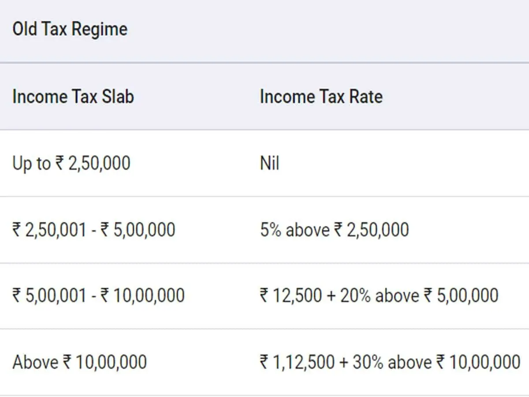This screenshot has height=397, width=529.
Task: Select the "₹ 12,500" amount in the third row
Action: [x=291, y=296]
